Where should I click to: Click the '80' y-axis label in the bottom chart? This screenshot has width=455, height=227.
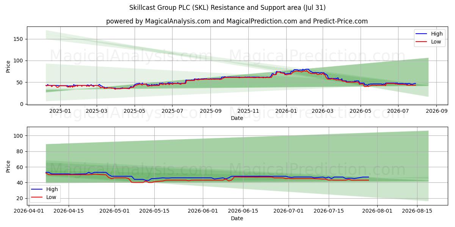[20, 151]
